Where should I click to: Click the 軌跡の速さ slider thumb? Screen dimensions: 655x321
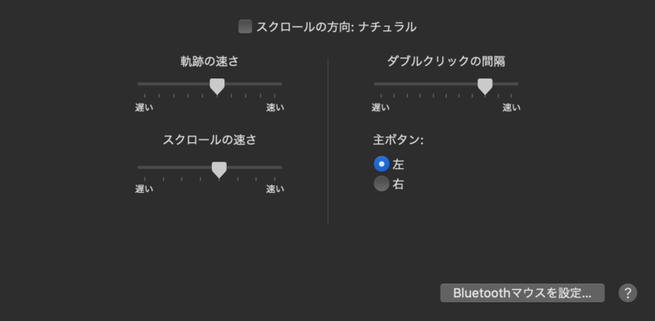pyautogui.click(x=217, y=87)
